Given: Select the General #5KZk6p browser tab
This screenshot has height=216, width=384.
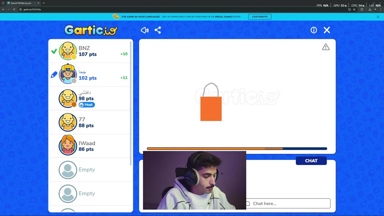Looking at the screenshot, I should tap(23, 3).
